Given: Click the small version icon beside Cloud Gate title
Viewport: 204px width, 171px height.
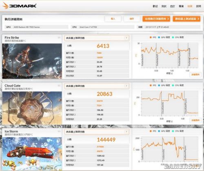Looking at the screenshot, I should click(59, 85).
